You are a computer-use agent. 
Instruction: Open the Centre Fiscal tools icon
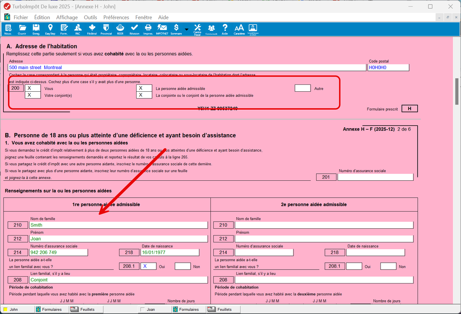click(197, 30)
